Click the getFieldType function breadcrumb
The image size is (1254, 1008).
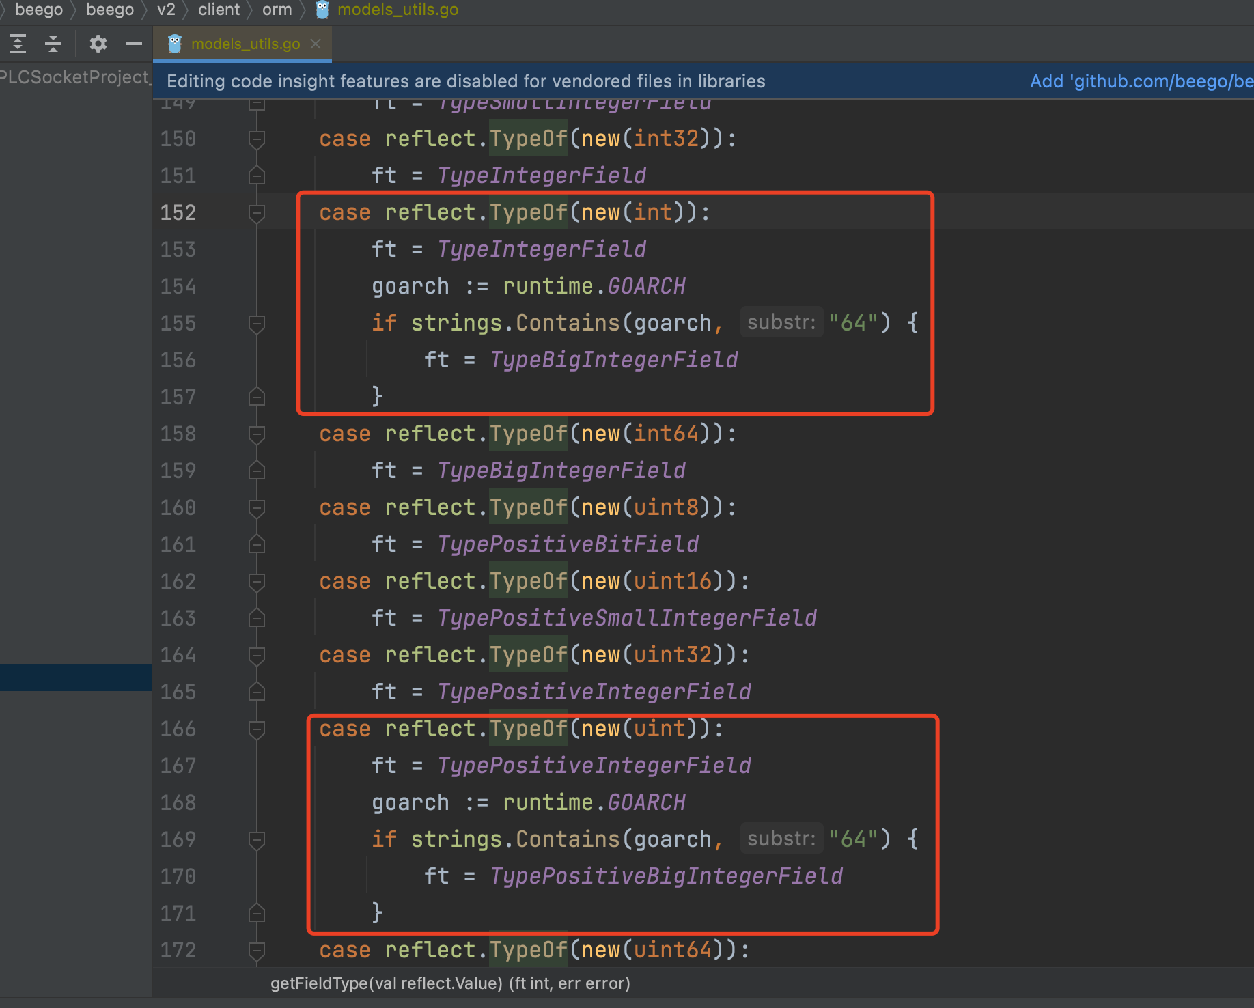click(450, 983)
